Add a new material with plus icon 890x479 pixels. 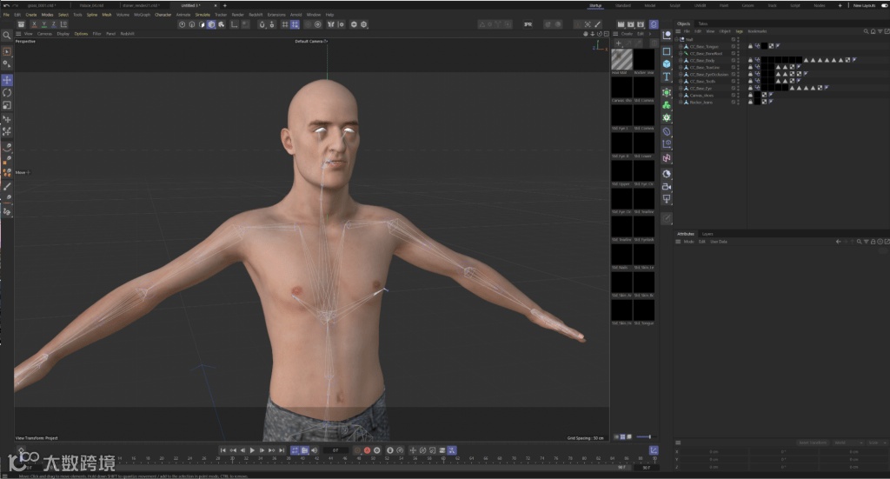pyautogui.click(x=619, y=43)
